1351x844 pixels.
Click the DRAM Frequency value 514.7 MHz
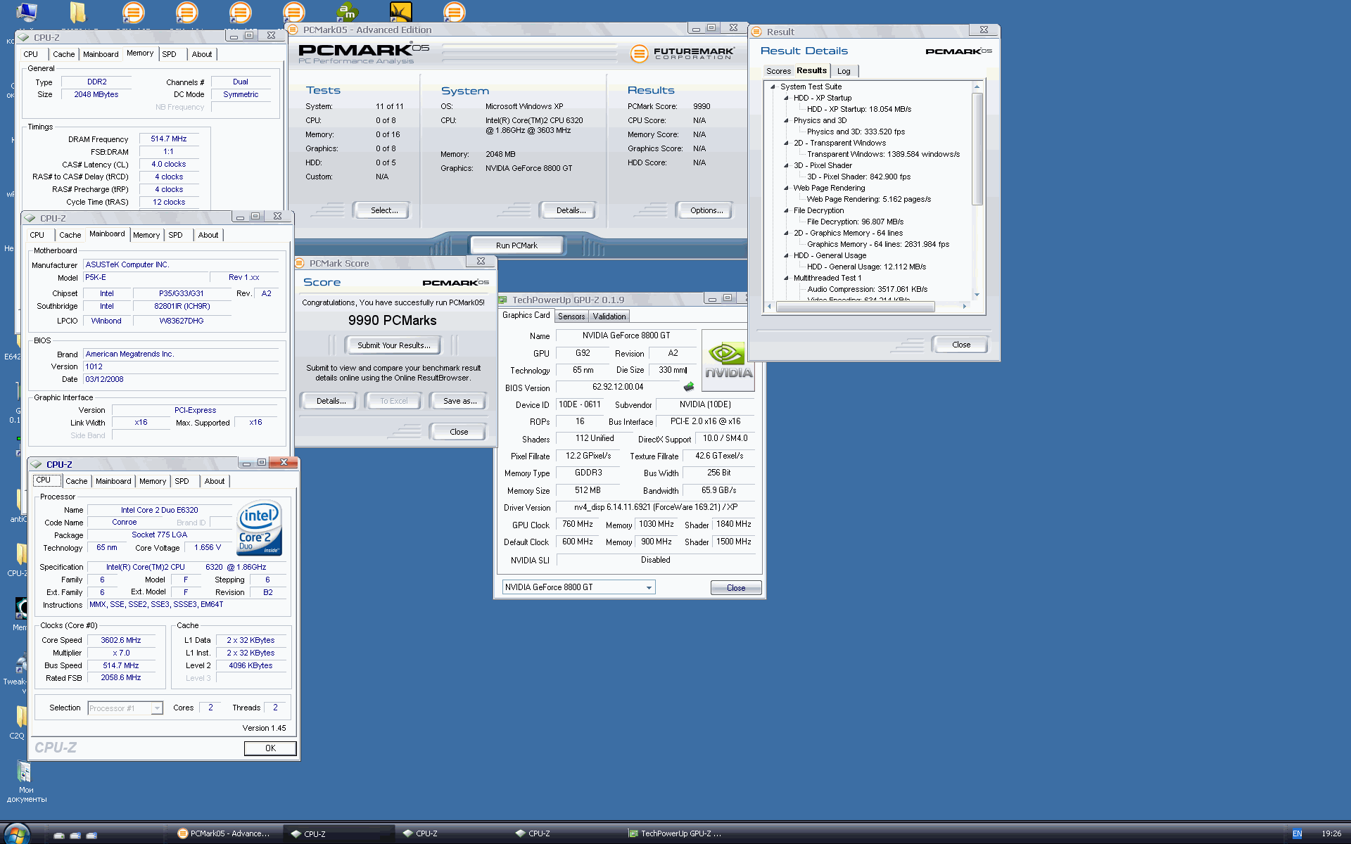click(x=168, y=139)
